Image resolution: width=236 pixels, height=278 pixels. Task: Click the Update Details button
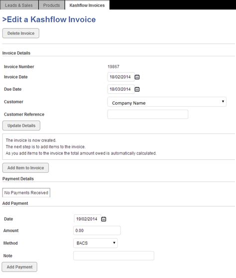coord(21,126)
